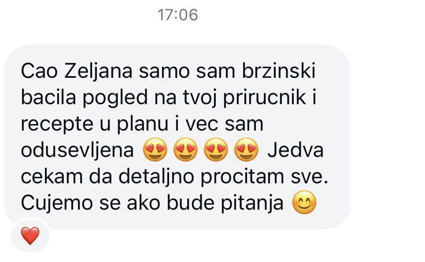Click the word 'odusevljena' in the message
This screenshot has width=425, height=262.
click(x=77, y=150)
